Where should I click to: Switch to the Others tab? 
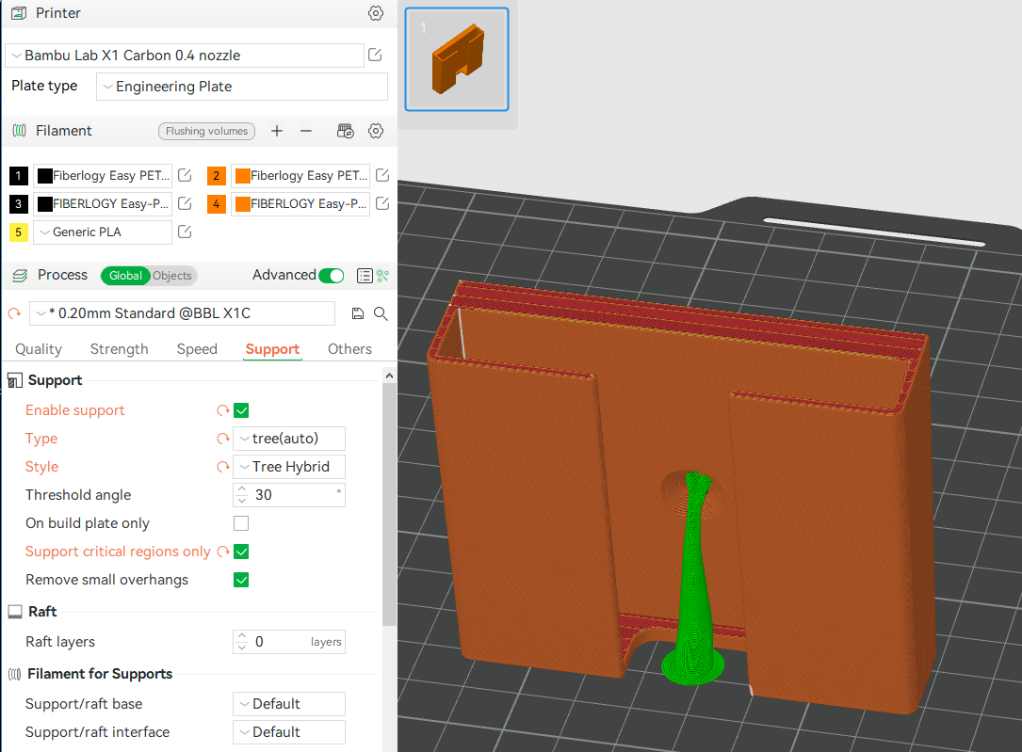click(350, 349)
